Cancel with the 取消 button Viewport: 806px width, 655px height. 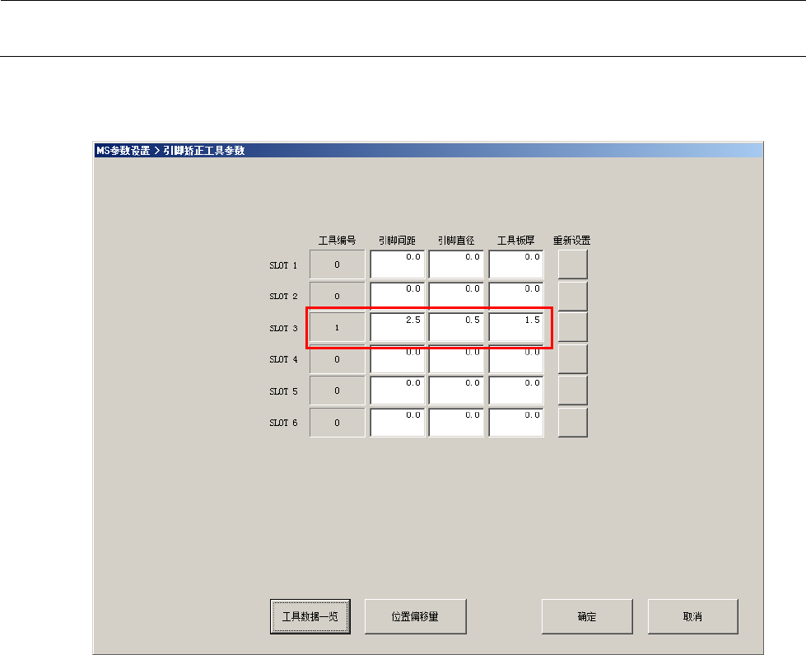pyautogui.click(x=693, y=616)
